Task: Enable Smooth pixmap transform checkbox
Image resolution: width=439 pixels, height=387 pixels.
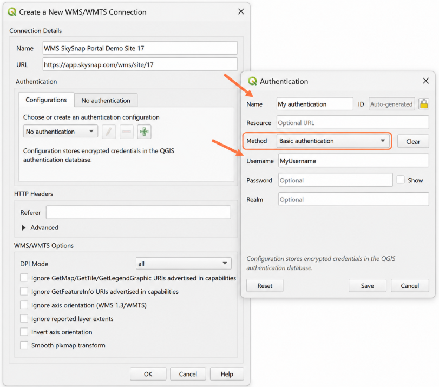Action: 24,345
